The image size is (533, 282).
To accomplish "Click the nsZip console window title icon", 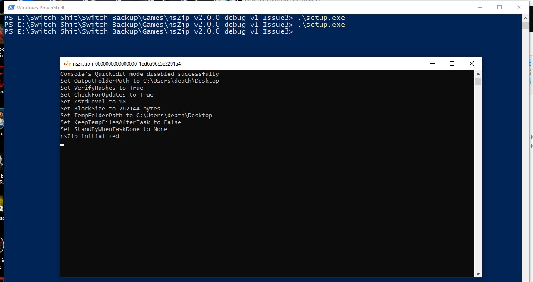I will point(66,63).
